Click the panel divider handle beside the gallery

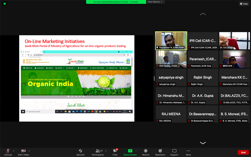[154, 78]
